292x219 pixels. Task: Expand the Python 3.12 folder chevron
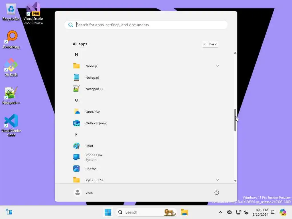[x=217, y=180]
